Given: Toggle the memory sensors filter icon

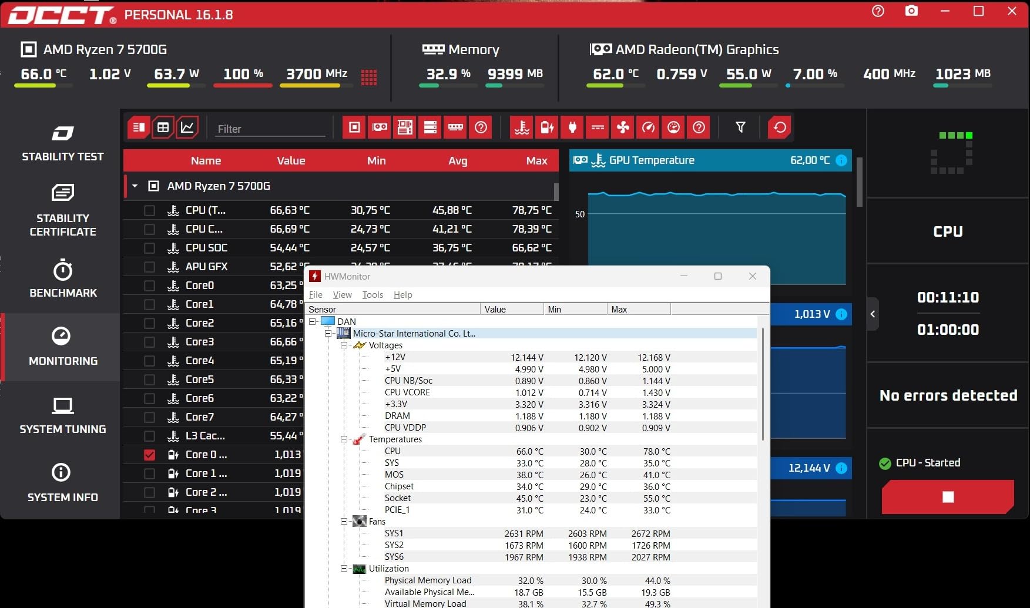Looking at the screenshot, I should [456, 127].
